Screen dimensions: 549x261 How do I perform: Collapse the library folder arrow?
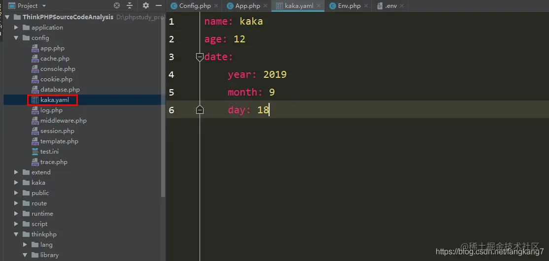(25, 255)
